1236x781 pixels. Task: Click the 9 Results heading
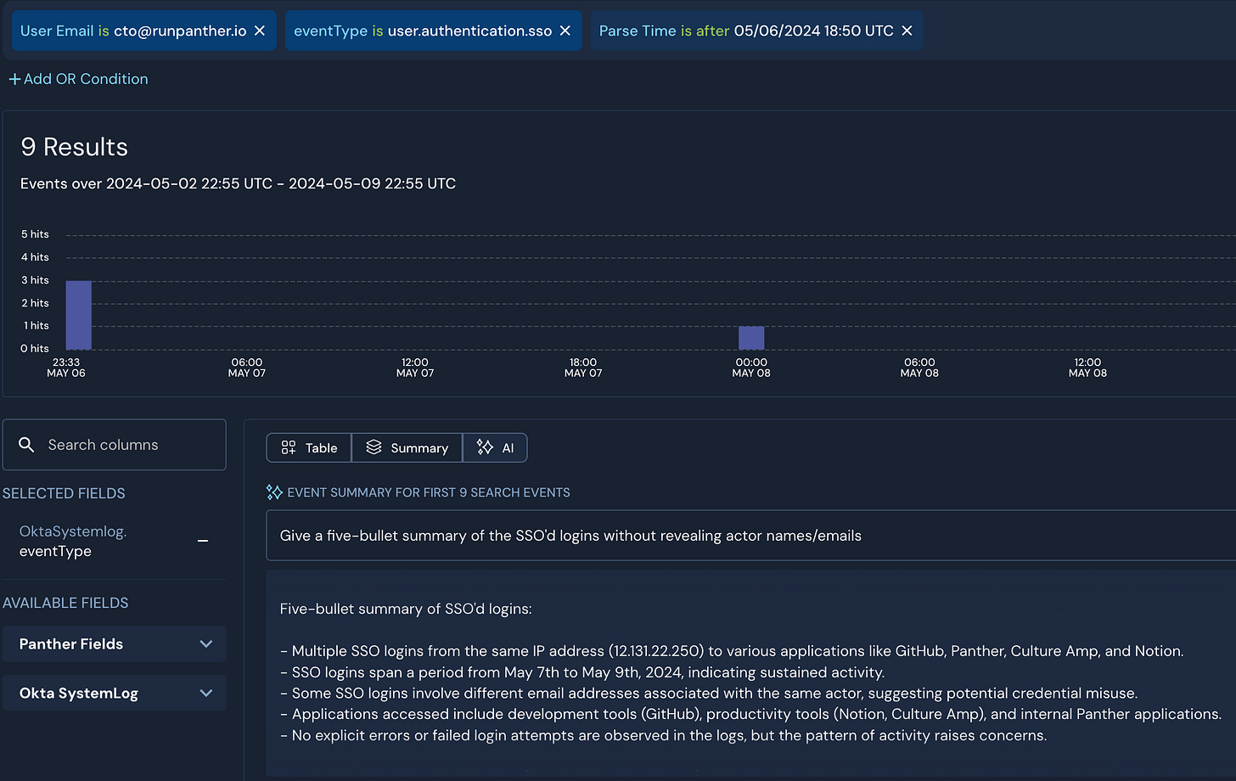[x=75, y=147]
